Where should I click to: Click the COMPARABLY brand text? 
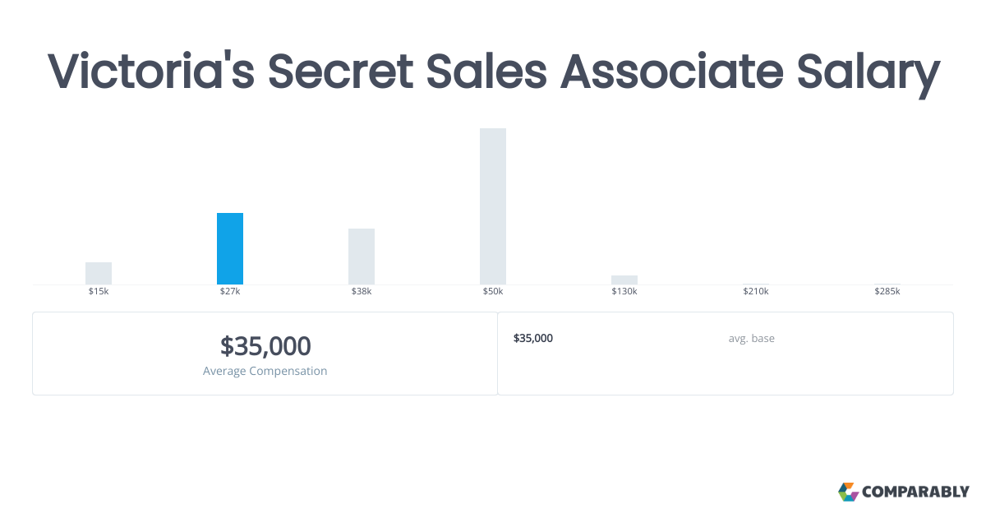[x=915, y=493]
